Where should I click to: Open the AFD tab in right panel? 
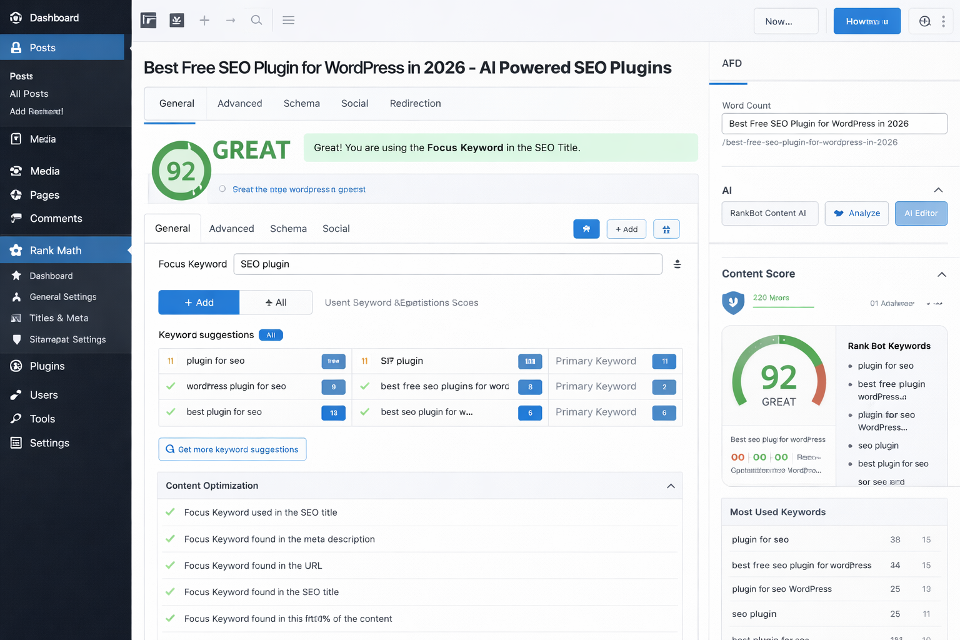click(x=732, y=63)
